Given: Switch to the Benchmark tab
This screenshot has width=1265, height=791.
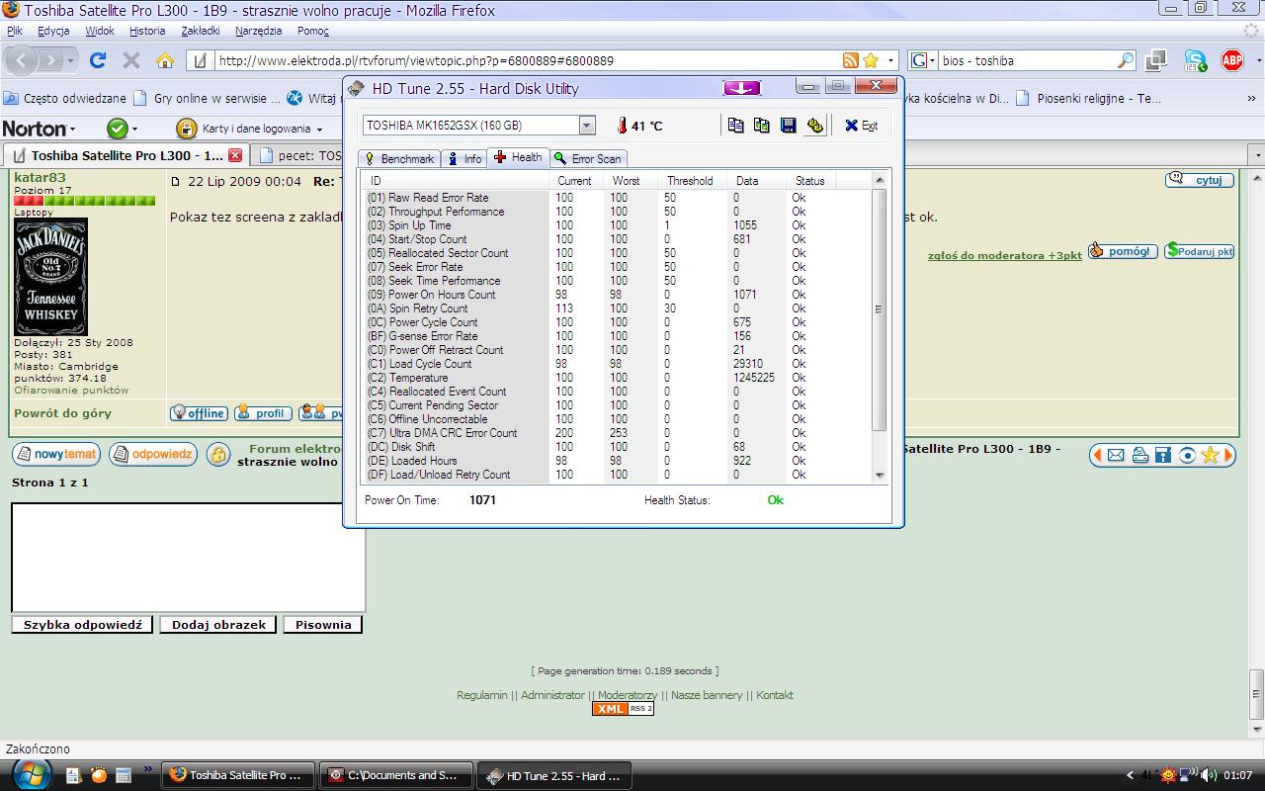Looking at the screenshot, I should [399, 158].
